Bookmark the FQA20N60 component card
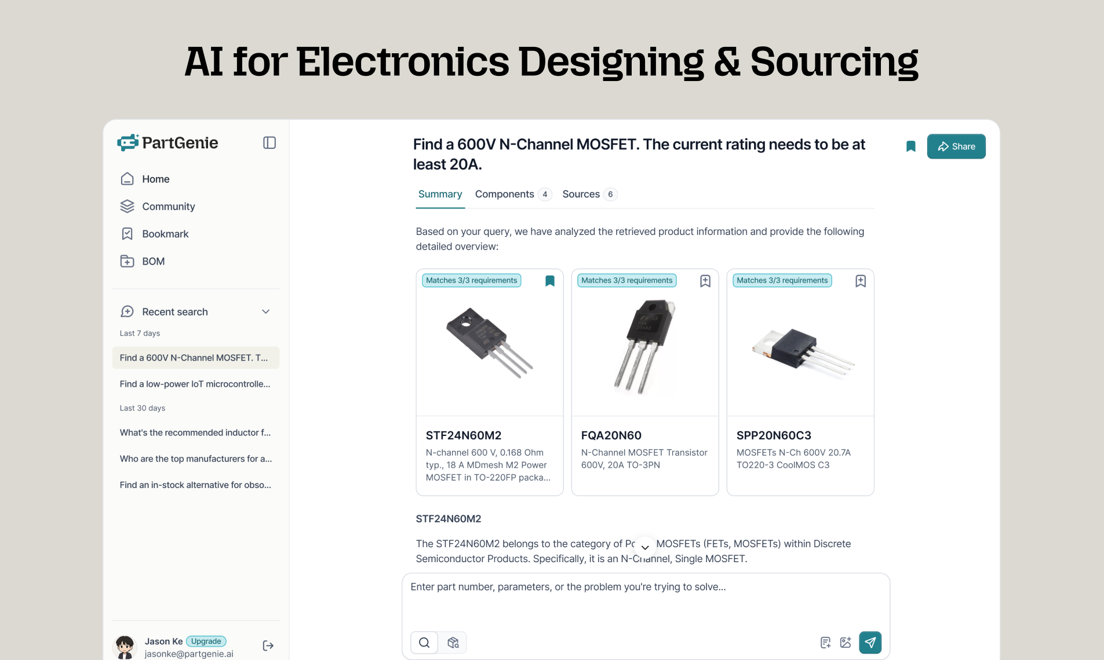This screenshot has width=1104, height=660. click(705, 281)
